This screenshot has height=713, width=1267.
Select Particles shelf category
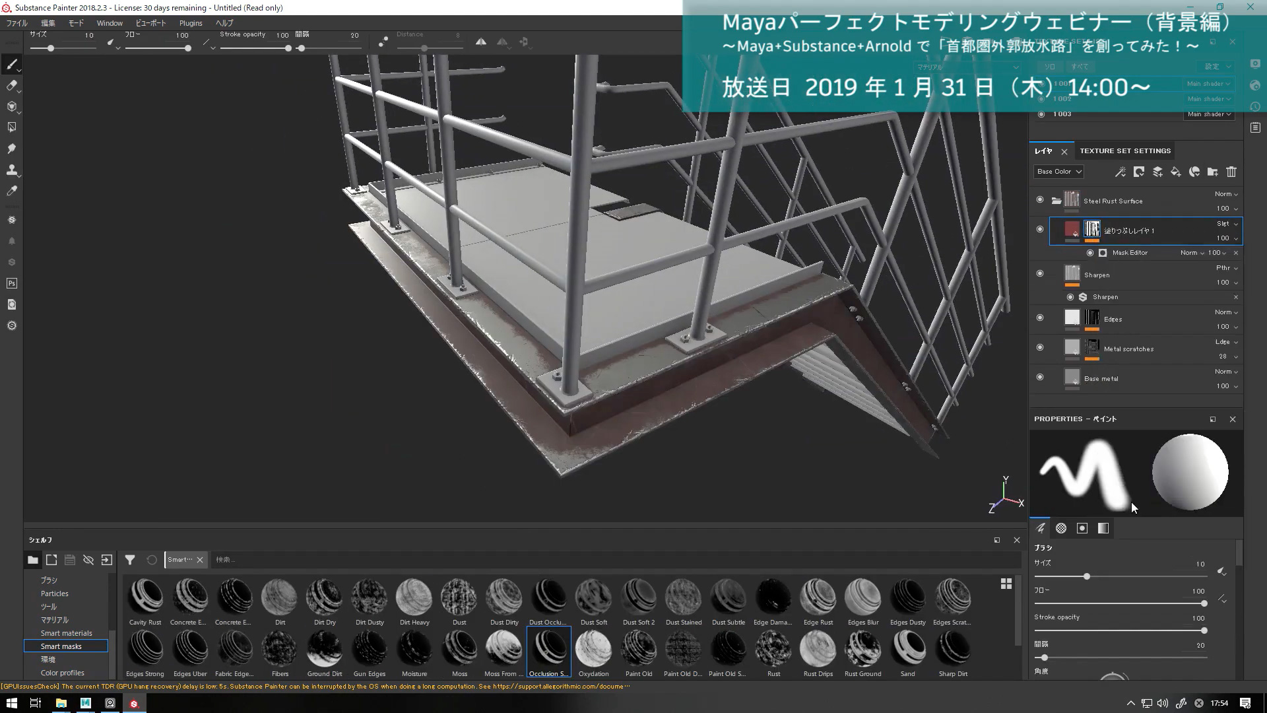coord(55,594)
